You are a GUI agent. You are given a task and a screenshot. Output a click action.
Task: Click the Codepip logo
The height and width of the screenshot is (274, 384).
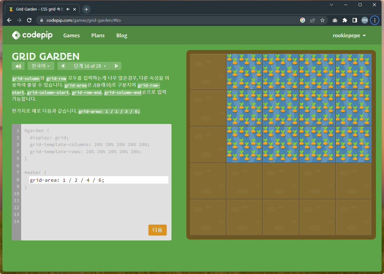coord(32,35)
